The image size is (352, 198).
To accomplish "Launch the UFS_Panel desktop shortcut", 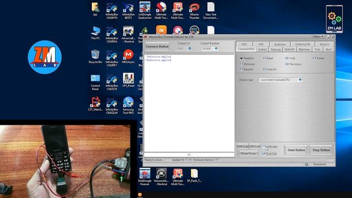I will coord(128,80).
